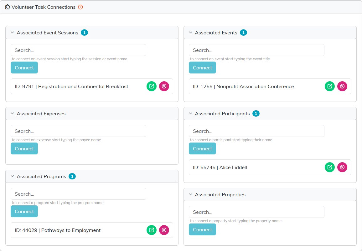Open the help icon beside Volunteer Task Connections
The height and width of the screenshot is (251, 362).
(x=80, y=7)
